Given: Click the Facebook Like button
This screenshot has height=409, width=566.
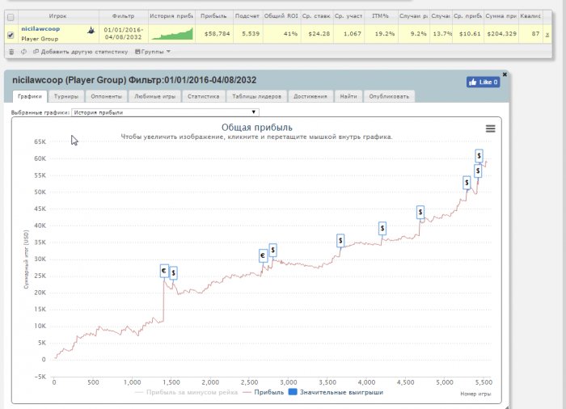Looking at the screenshot, I should [483, 82].
